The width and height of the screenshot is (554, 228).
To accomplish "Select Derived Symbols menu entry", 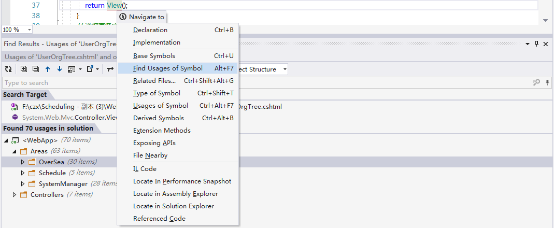I will point(158,118).
